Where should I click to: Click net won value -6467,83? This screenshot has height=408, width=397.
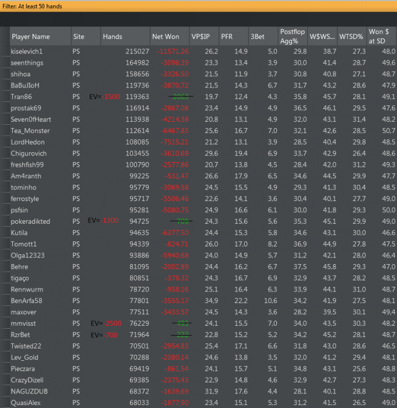coord(174,131)
